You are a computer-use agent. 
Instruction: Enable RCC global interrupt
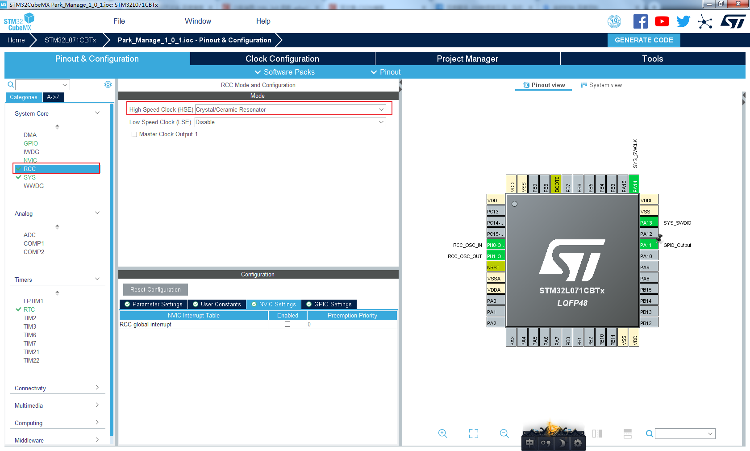point(287,325)
